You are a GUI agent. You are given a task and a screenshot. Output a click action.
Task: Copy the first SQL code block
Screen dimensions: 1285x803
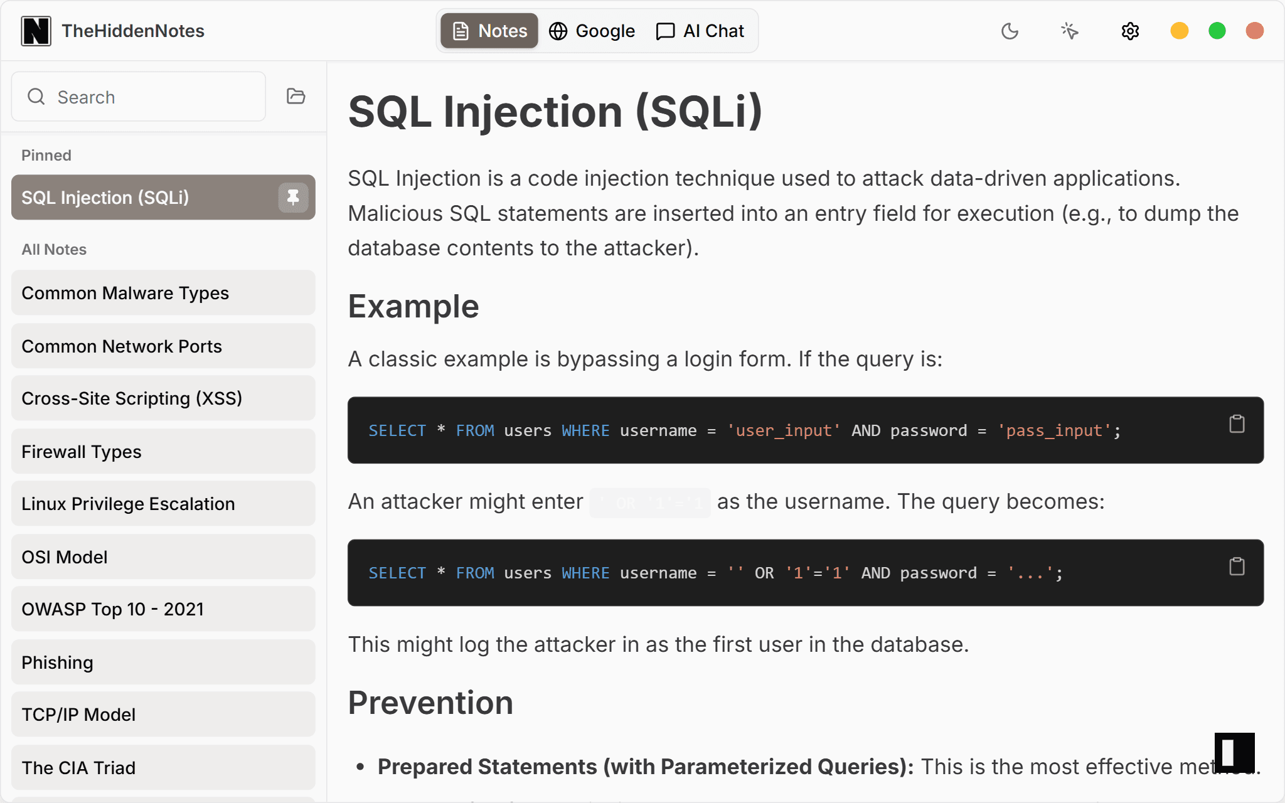1236,424
